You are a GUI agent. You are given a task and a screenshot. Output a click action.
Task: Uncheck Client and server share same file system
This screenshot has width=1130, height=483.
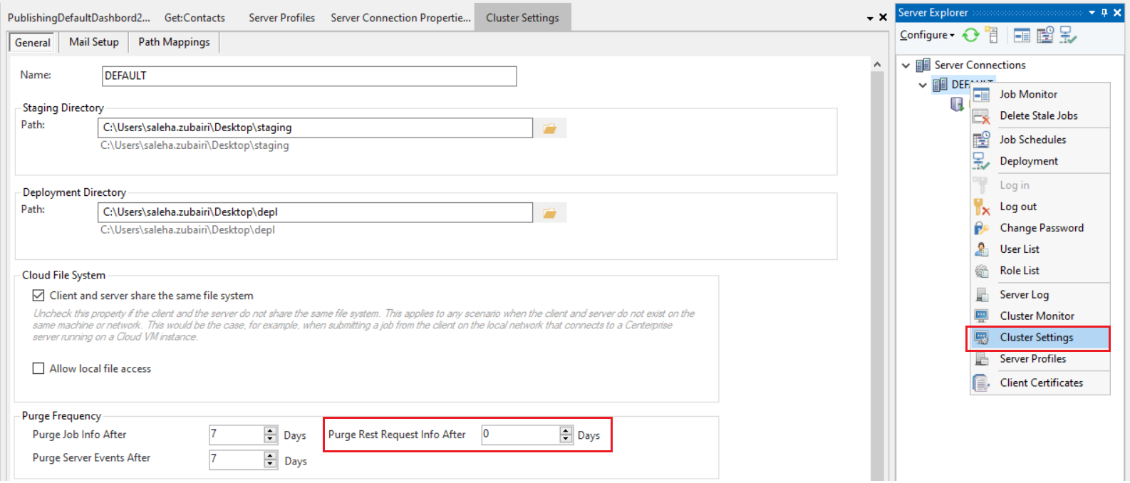coord(38,296)
